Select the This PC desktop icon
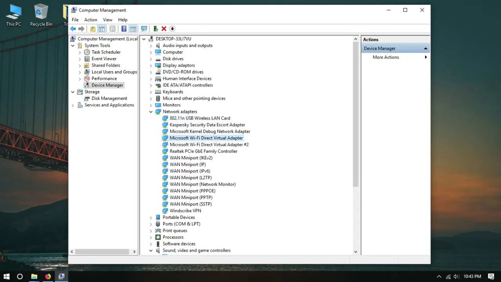Screen dimensions: 501x282 [x=14, y=16]
